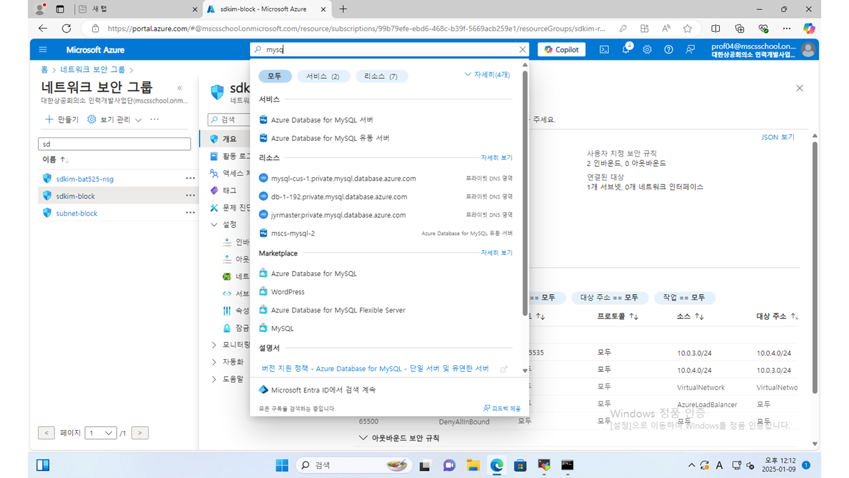The width and height of the screenshot is (849, 478).
Task: Click 홈 breadcrumb link
Action: pos(44,70)
